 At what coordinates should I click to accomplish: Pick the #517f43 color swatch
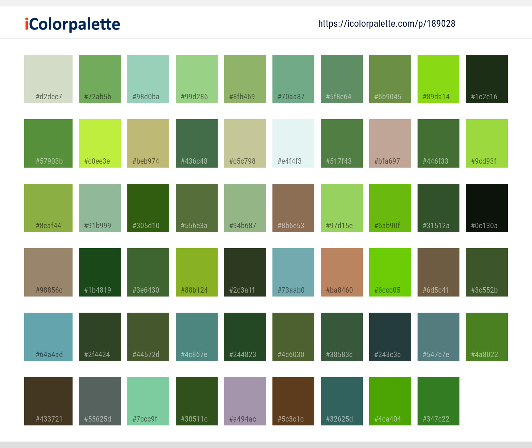coord(342,143)
